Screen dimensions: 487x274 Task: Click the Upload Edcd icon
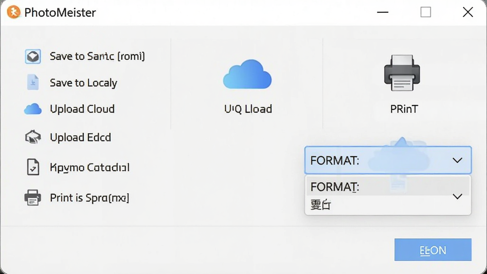pos(33,137)
